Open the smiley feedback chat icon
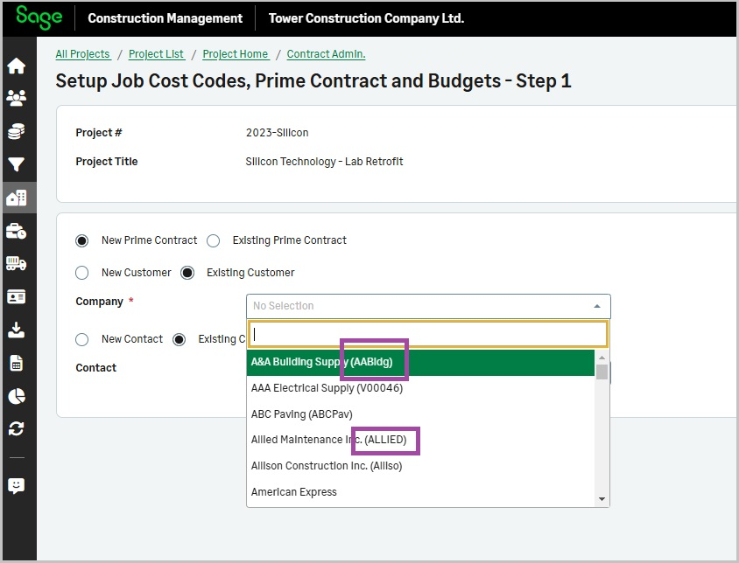This screenshot has width=739, height=563. pyautogui.click(x=17, y=486)
